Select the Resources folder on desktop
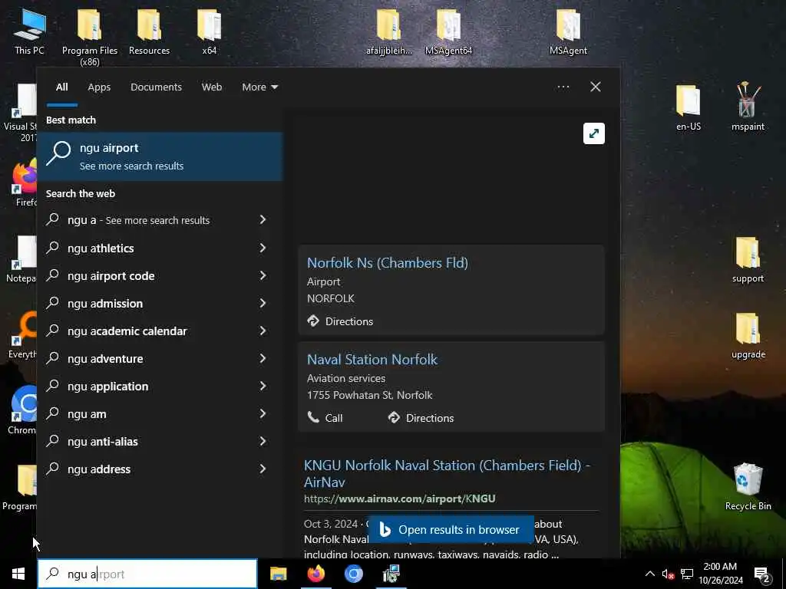 (150, 32)
